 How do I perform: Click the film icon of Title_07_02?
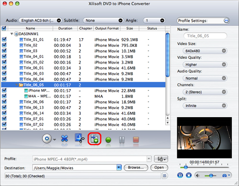(21, 124)
